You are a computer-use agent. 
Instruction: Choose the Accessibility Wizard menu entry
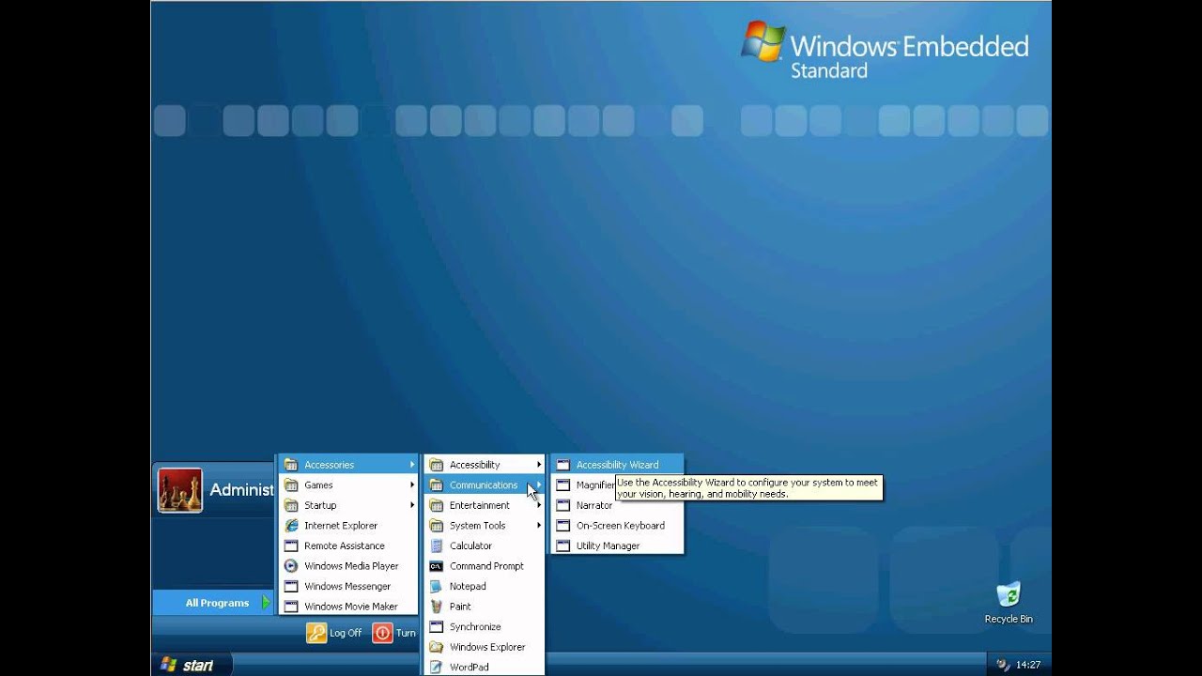pyautogui.click(x=617, y=465)
